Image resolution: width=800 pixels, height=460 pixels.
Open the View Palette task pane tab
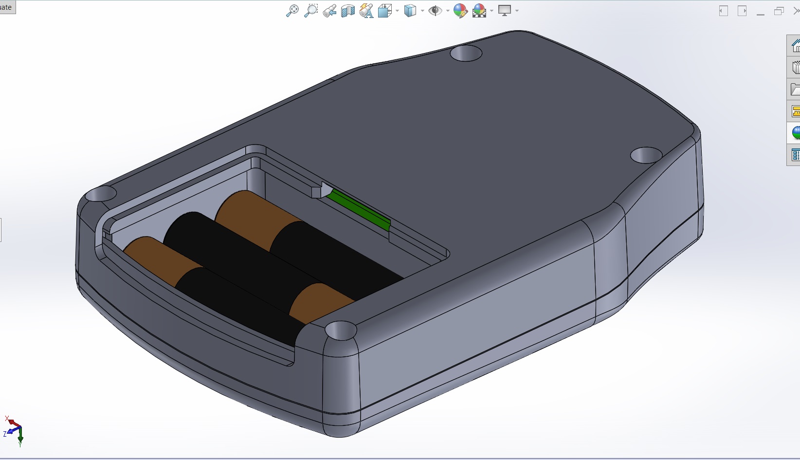(x=794, y=111)
